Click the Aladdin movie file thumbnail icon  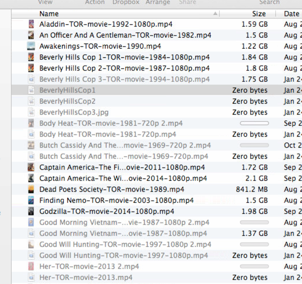click(31, 24)
